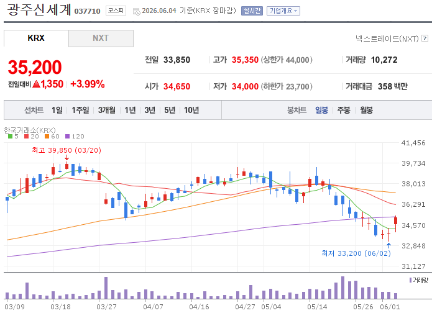The height and width of the screenshot is (313, 432).
Task: Select the 3개월 line chart period
Action: click(x=107, y=110)
